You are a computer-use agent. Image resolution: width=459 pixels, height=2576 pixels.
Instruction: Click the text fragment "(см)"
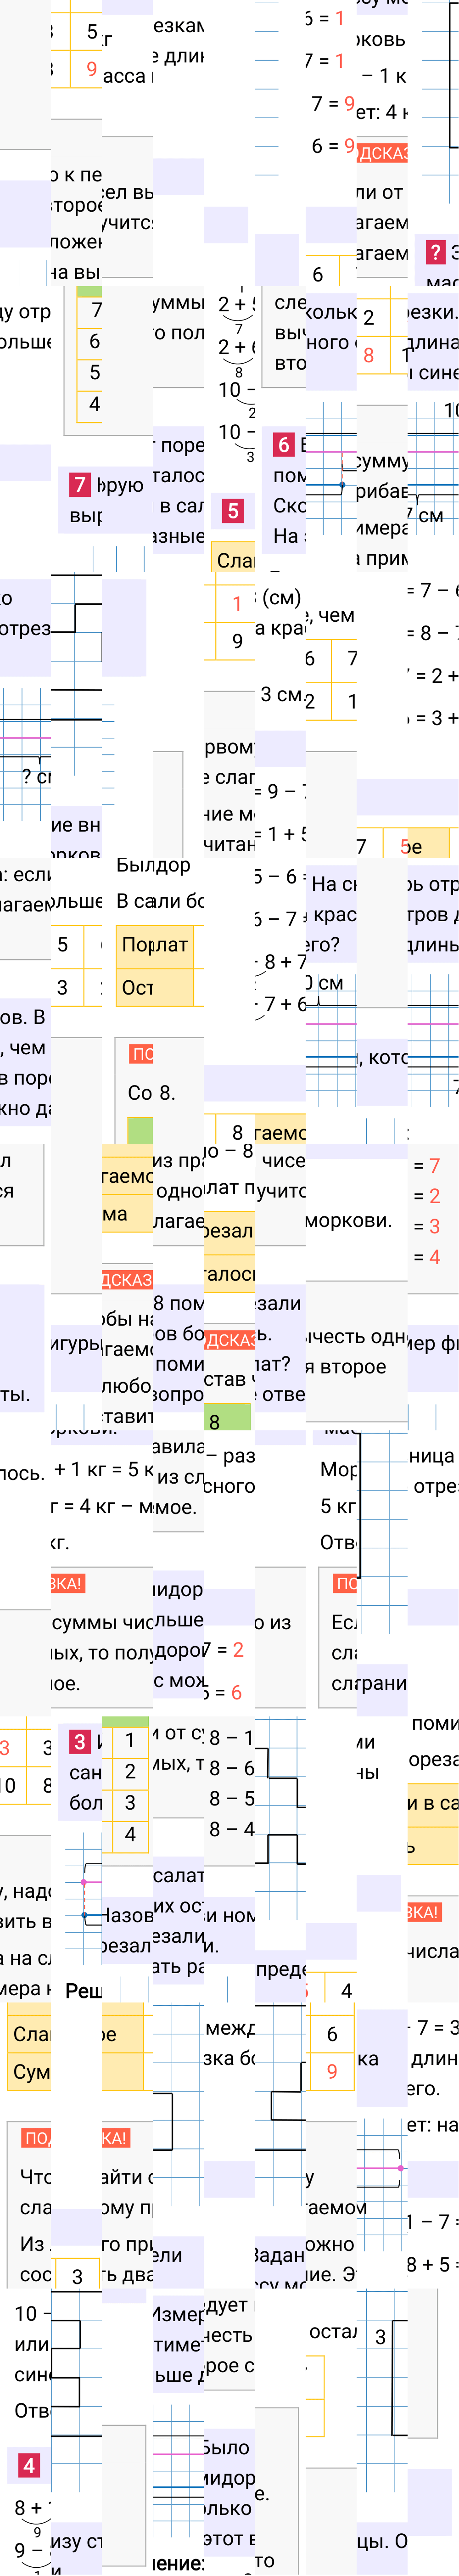coord(281,597)
